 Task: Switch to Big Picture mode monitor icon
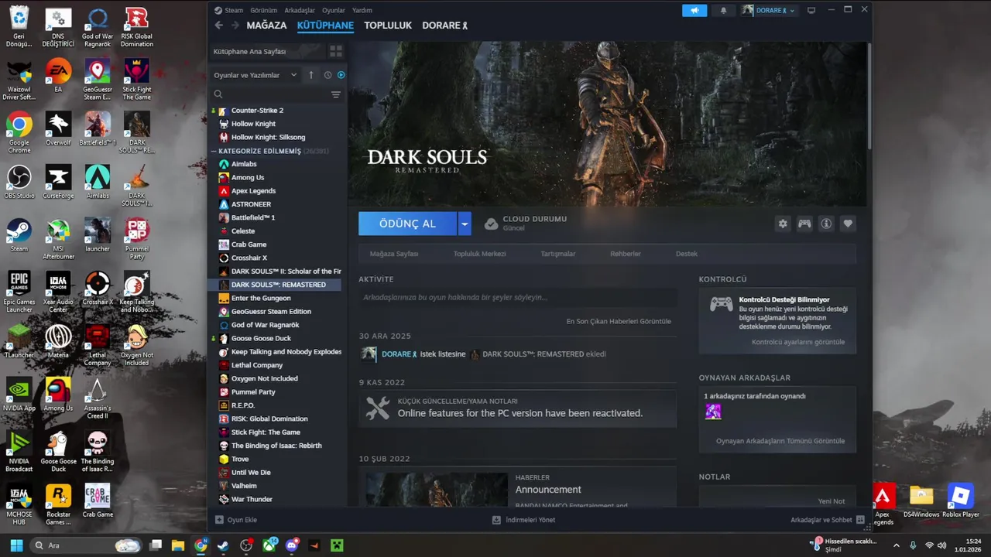click(811, 10)
